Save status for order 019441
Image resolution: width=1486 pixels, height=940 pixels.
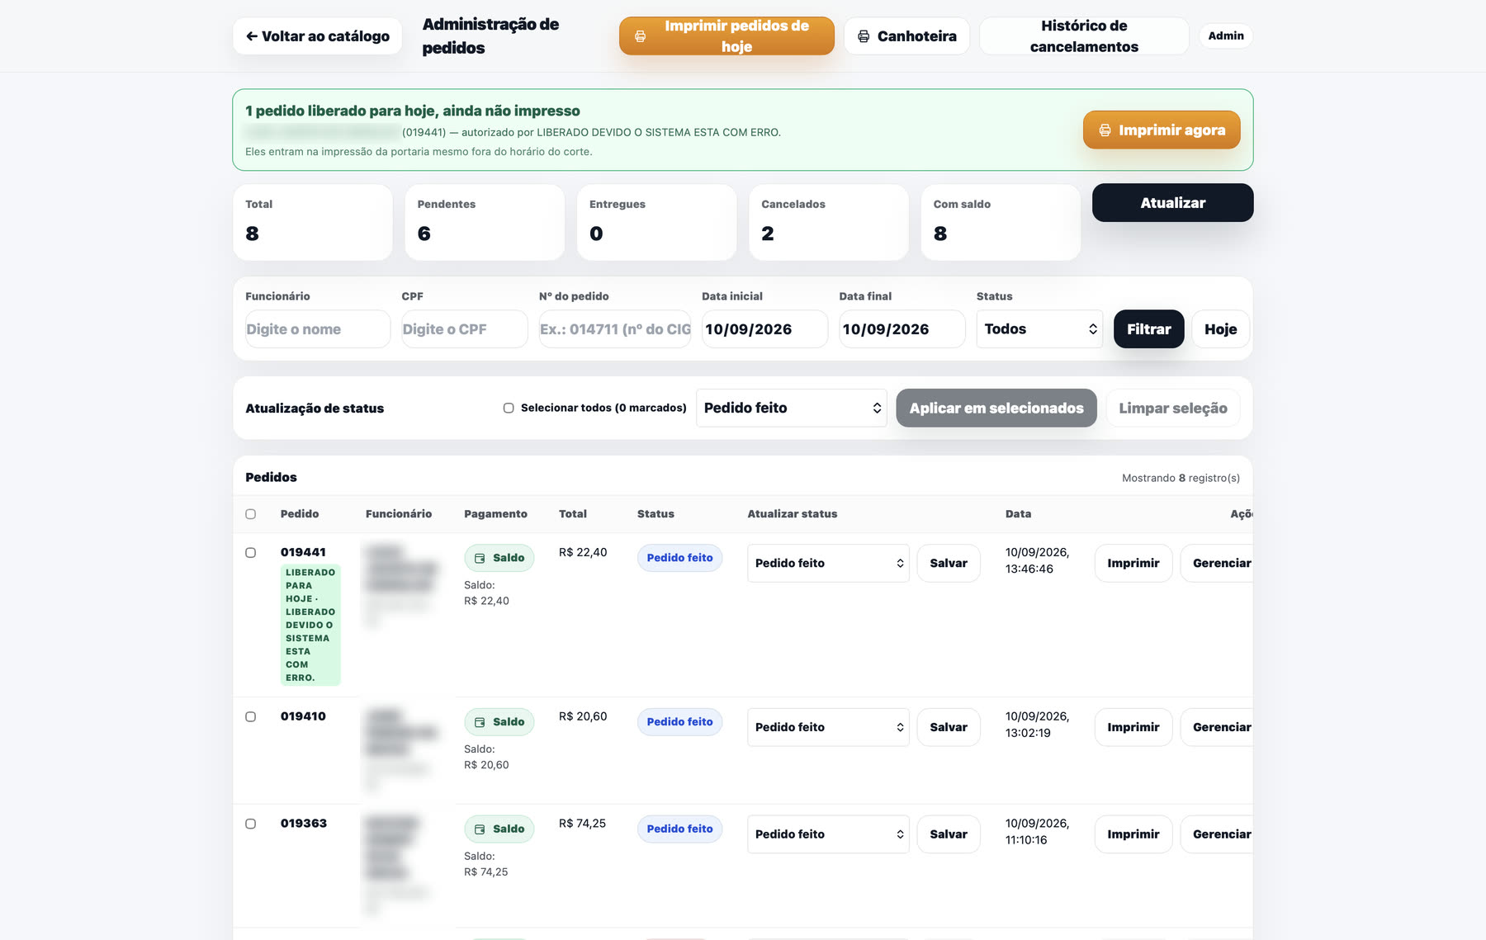pyautogui.click(x=949, y=563)
